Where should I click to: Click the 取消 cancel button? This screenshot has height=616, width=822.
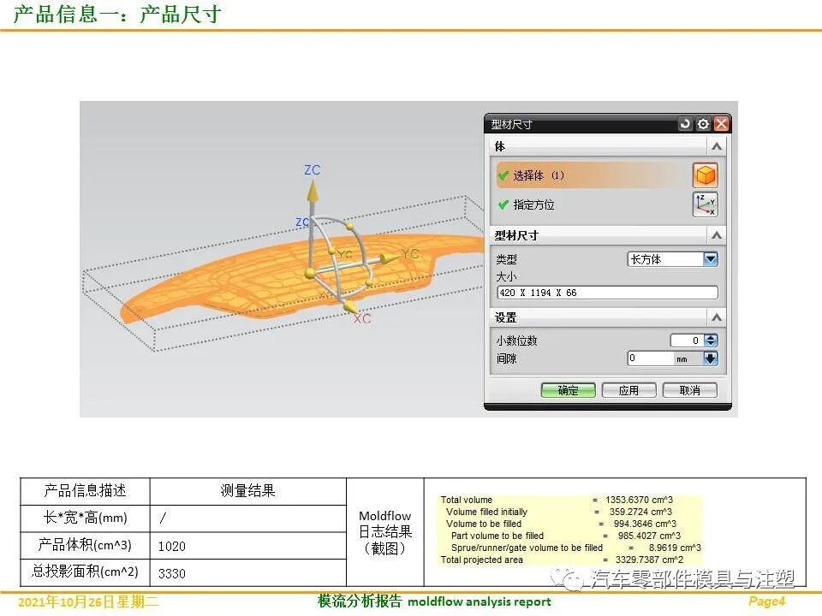689,389
